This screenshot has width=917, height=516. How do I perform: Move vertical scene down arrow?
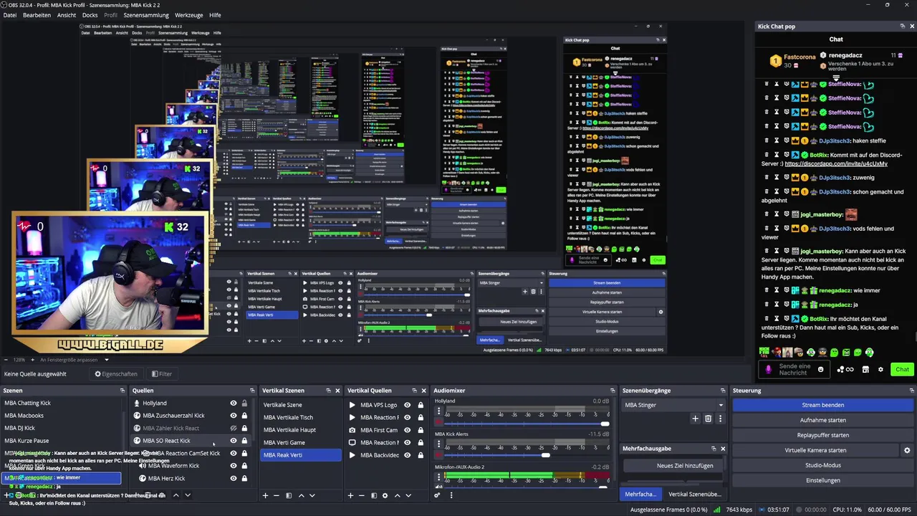[x=312, y=495]
